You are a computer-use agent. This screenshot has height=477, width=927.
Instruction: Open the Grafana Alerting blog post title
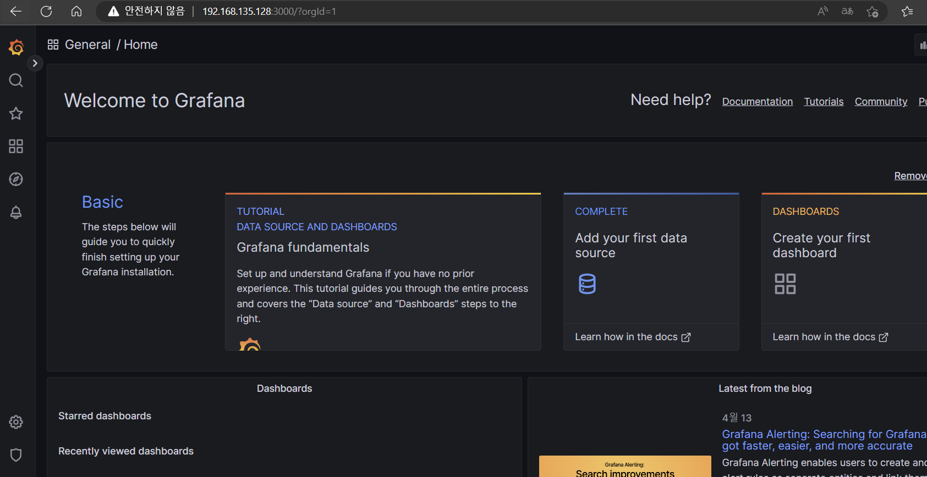tap(824, 440)
